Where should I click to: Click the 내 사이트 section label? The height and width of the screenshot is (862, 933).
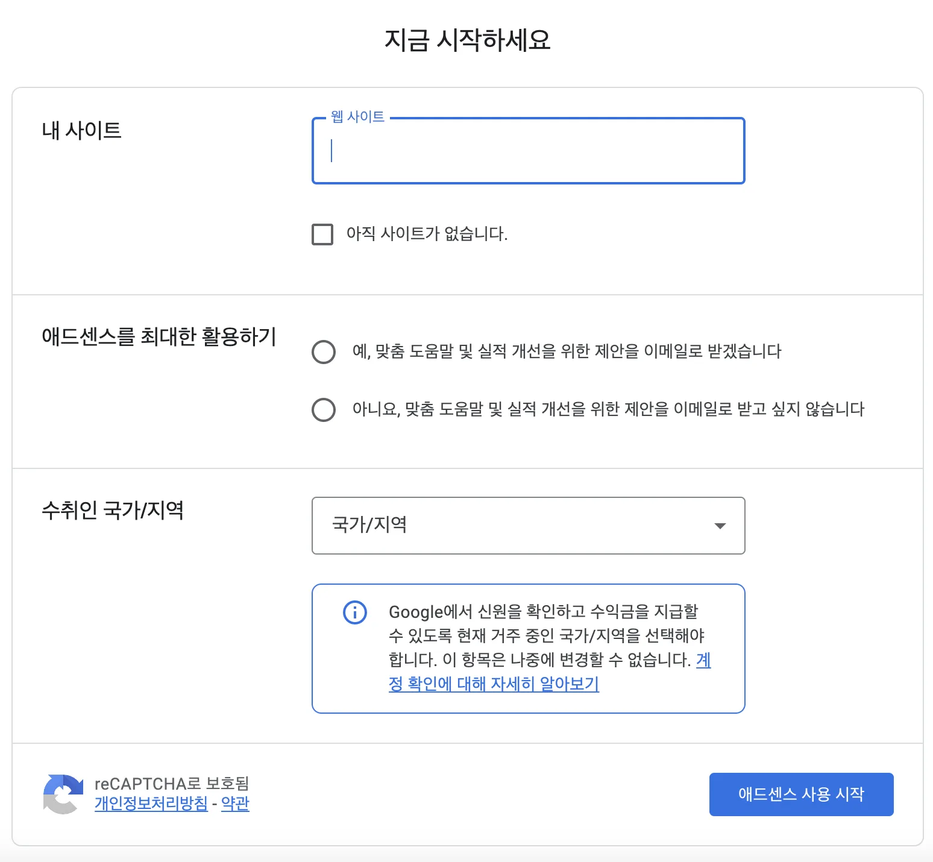[81, 130]
